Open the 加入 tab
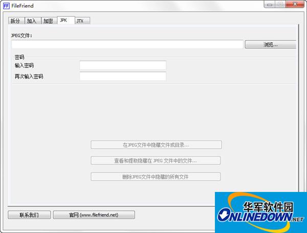 click(x=32, y=21)
